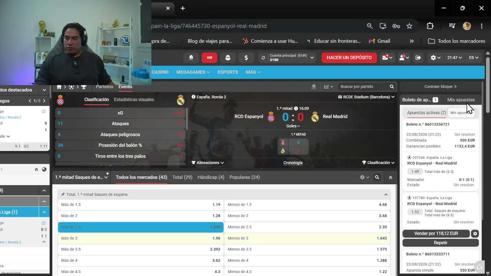The image size is (491, 276).
Task: Select Menos de 3 at 1.845
Action: pyautogui.click(x=307, y=238)
